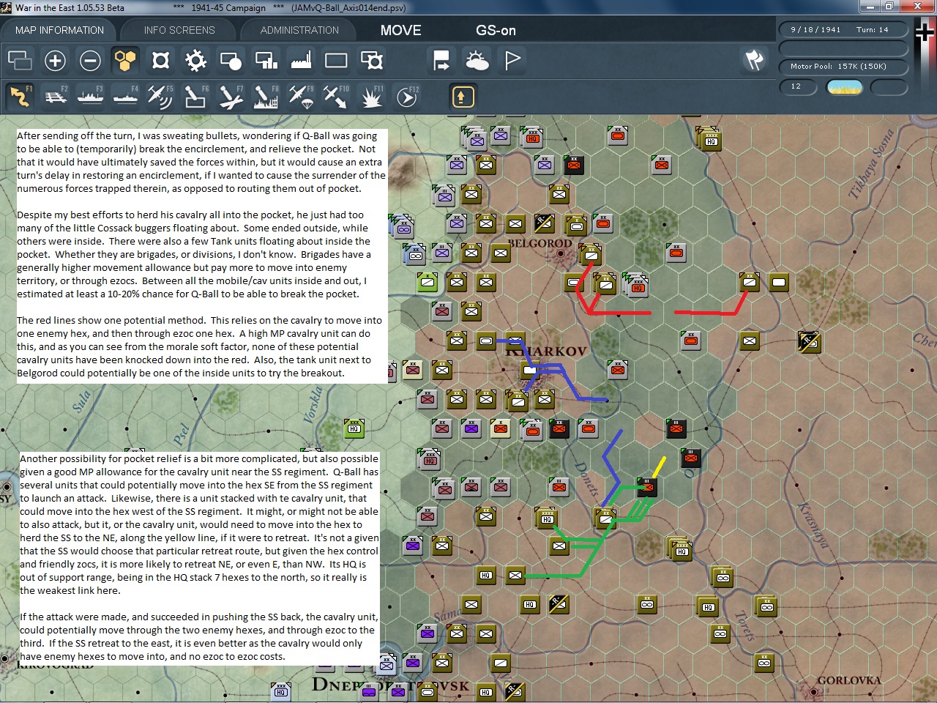The height and width of the screenshot is (703, 937).
Task: Click the flag with arrow icon
Action: pos(441,60)
